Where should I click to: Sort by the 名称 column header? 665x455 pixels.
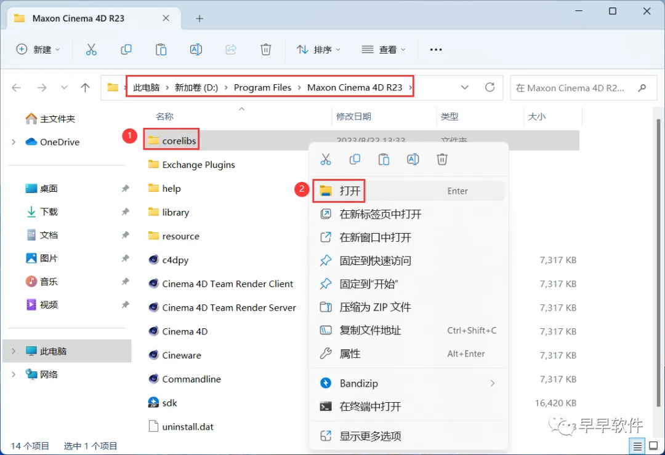tap(164, 116)
